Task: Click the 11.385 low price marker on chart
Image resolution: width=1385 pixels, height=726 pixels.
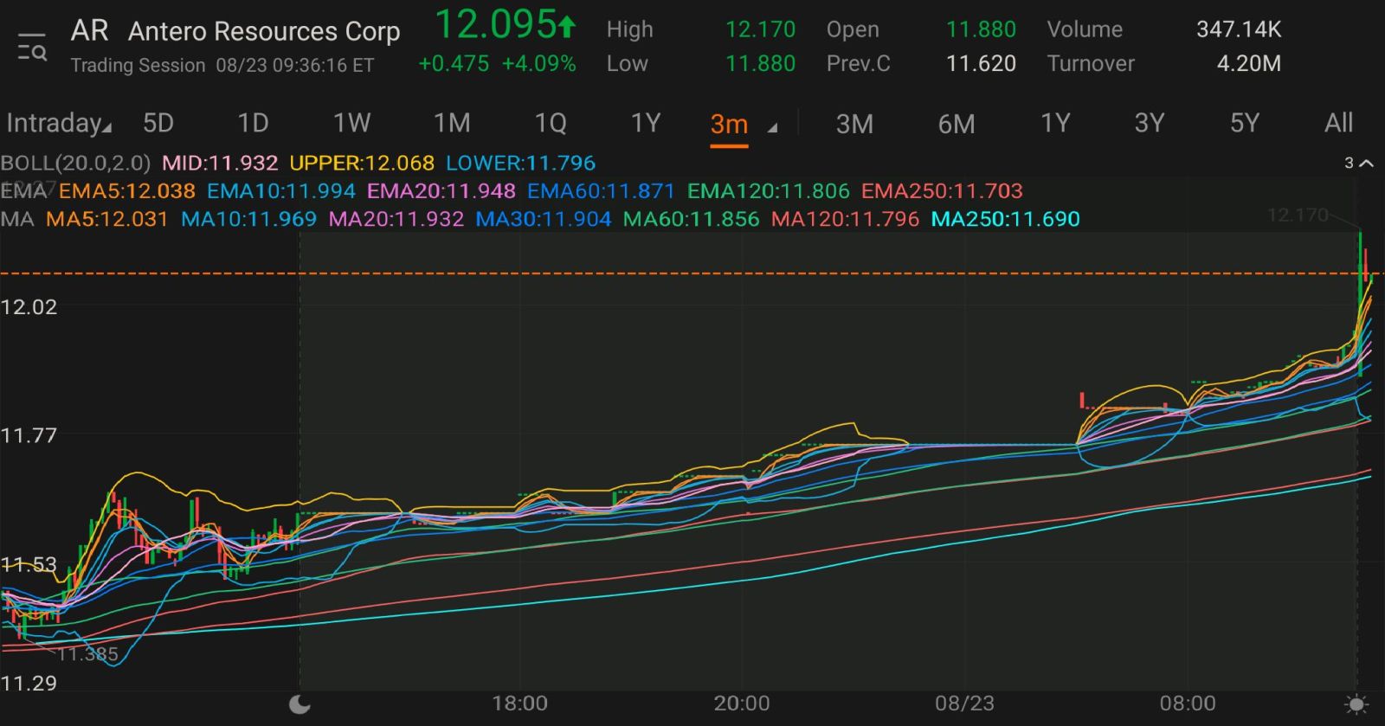Action: pos(88,654)
